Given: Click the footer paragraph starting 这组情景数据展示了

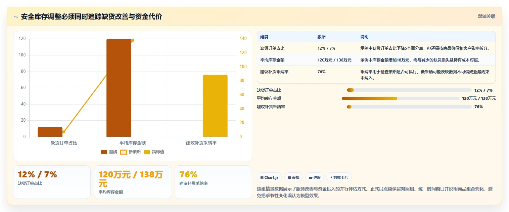Looking at the screenshot, I should pyautogui.click(x=375, y=192).
